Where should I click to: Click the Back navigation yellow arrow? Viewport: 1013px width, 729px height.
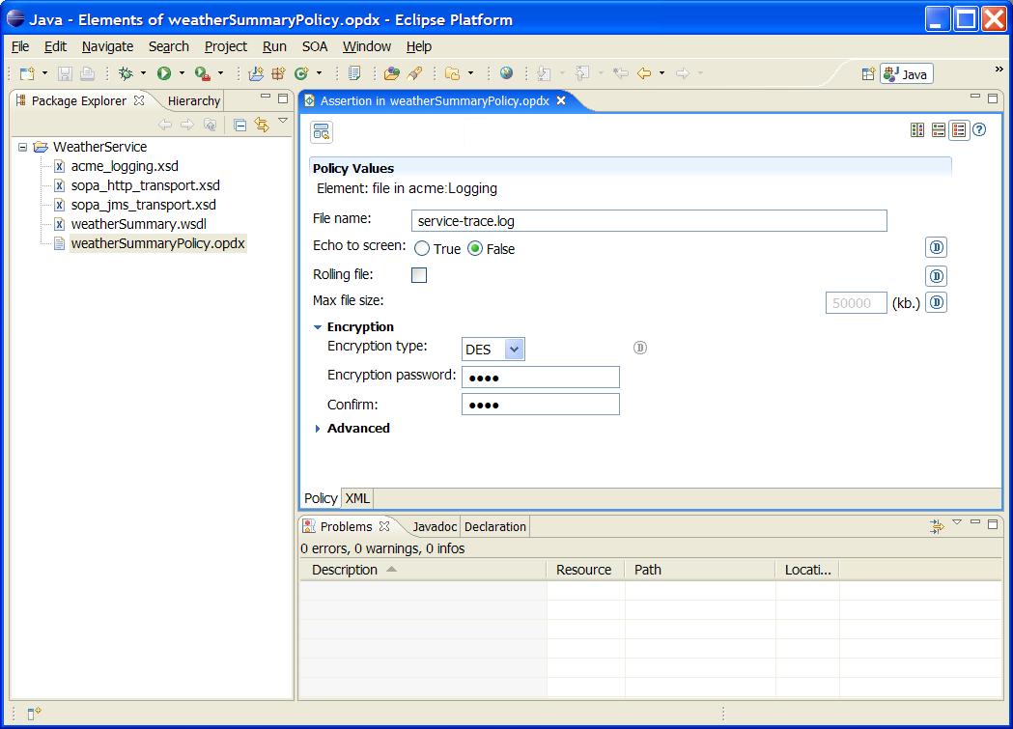tap(644, 73)
